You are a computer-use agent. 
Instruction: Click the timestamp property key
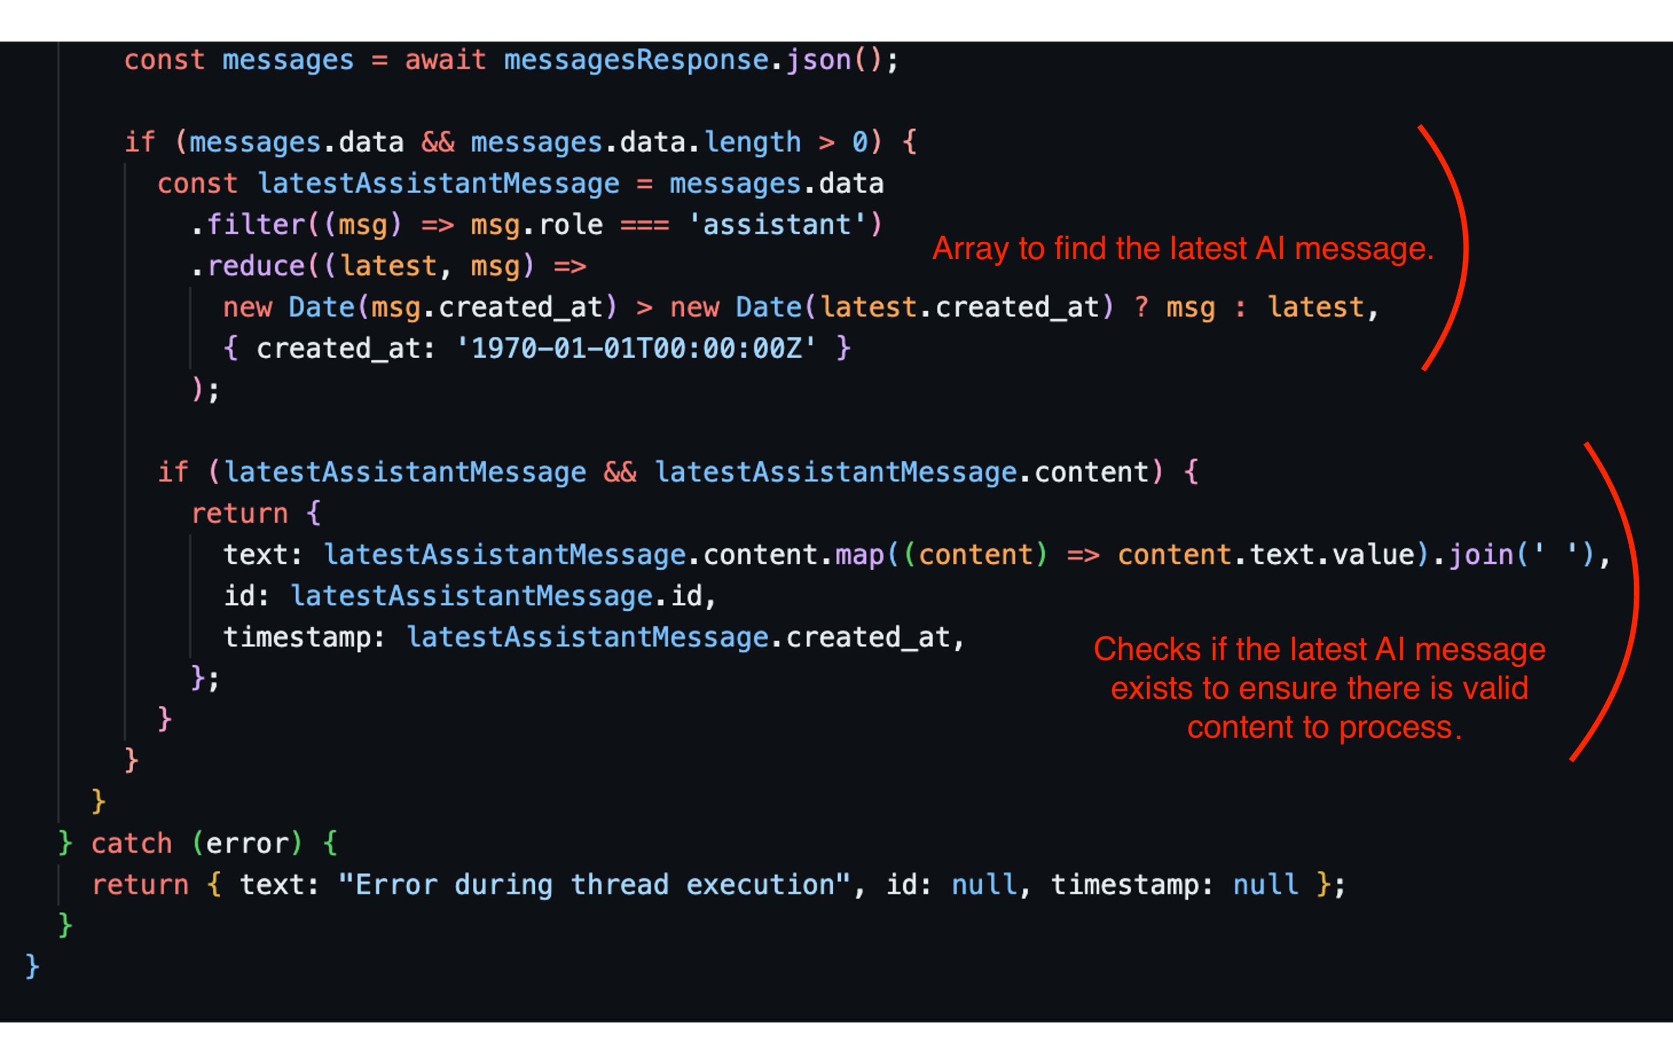(297, 638)
